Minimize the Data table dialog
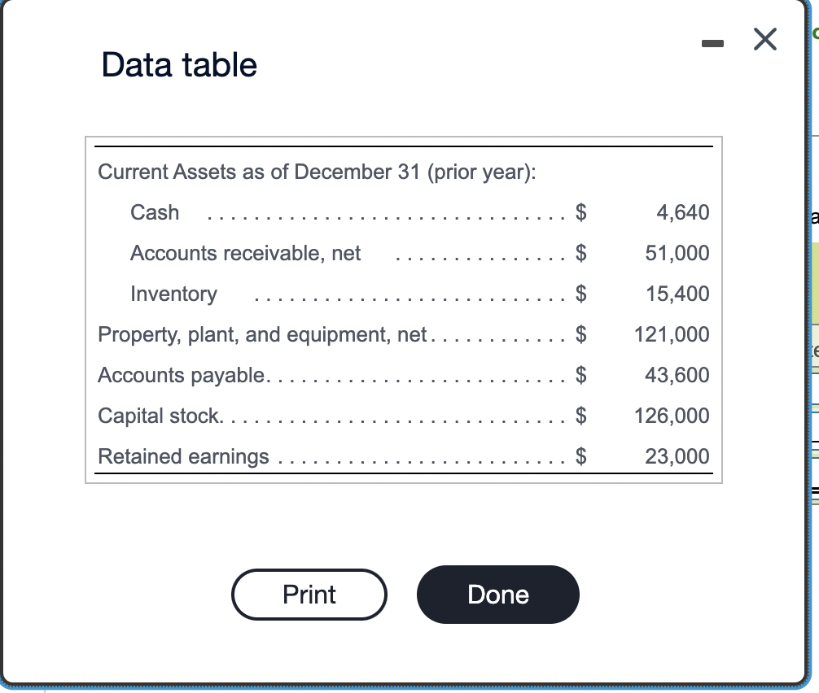Viewport: 819px width, 693px height. 712,44
